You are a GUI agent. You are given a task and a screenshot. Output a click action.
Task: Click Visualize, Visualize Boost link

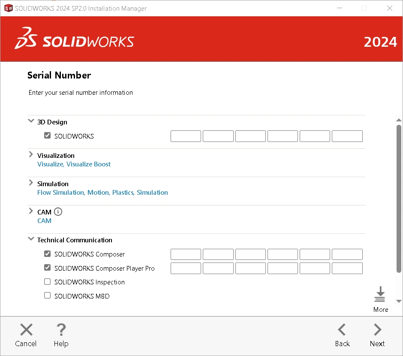[x=74, y=164]
